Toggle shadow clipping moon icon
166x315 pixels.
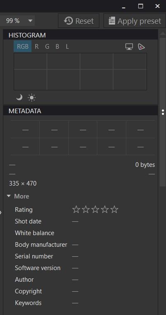19,98
